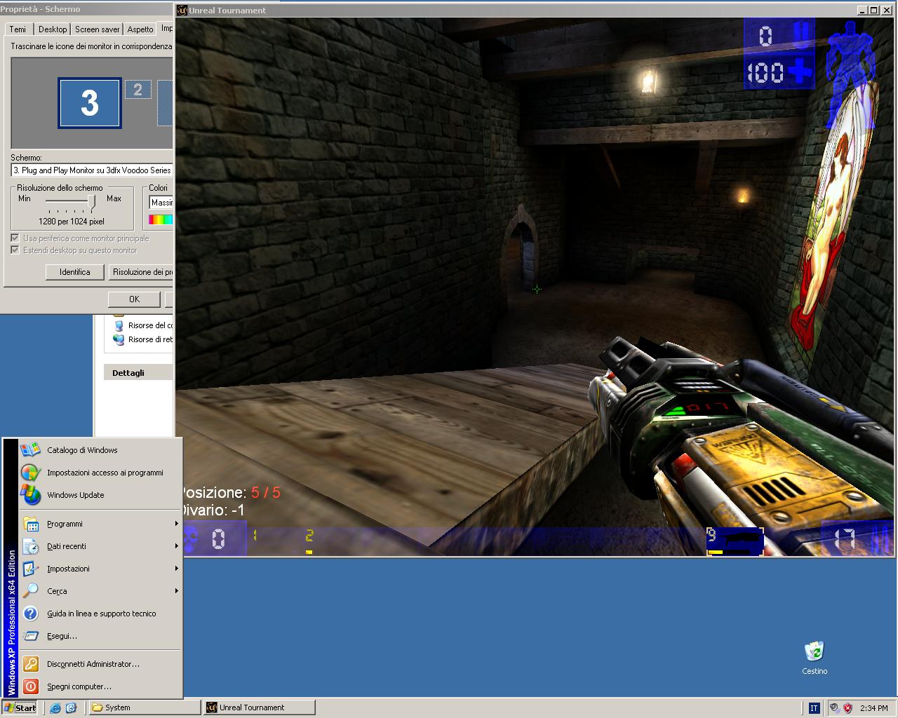The height and width of the screenshot is (718, 898).
Task: Click the Spegni computer power icon
Action: click(x=30, y=686)
